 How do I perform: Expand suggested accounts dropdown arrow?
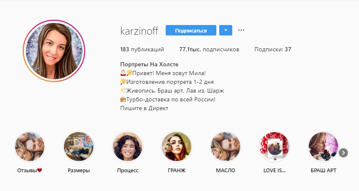[226, 30]
